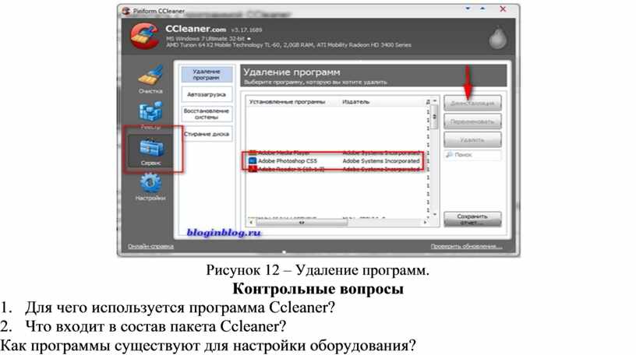Open the Очистка (Cleaner) section icon
Viewport: 636px width, 355px height.
[150, 76]
